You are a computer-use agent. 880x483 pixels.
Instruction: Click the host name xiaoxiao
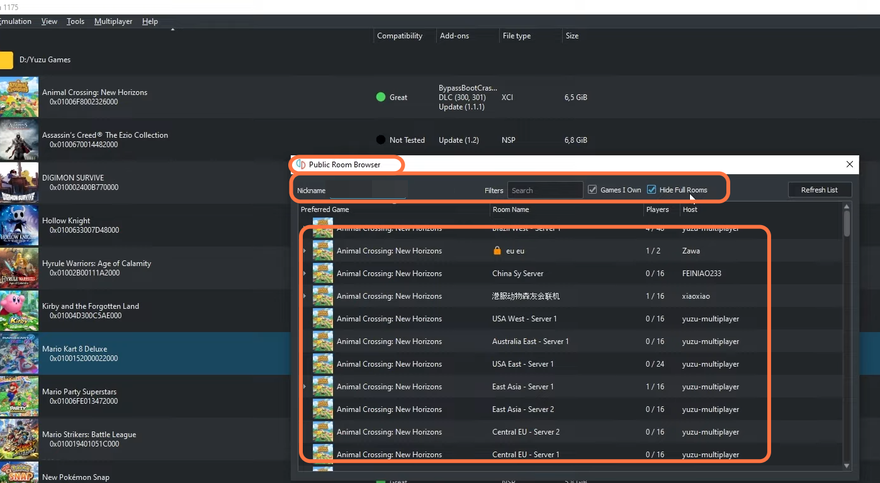696,296
